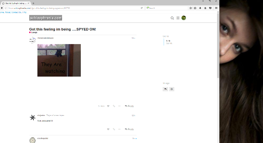Open the About link at top

pos(8,12)
